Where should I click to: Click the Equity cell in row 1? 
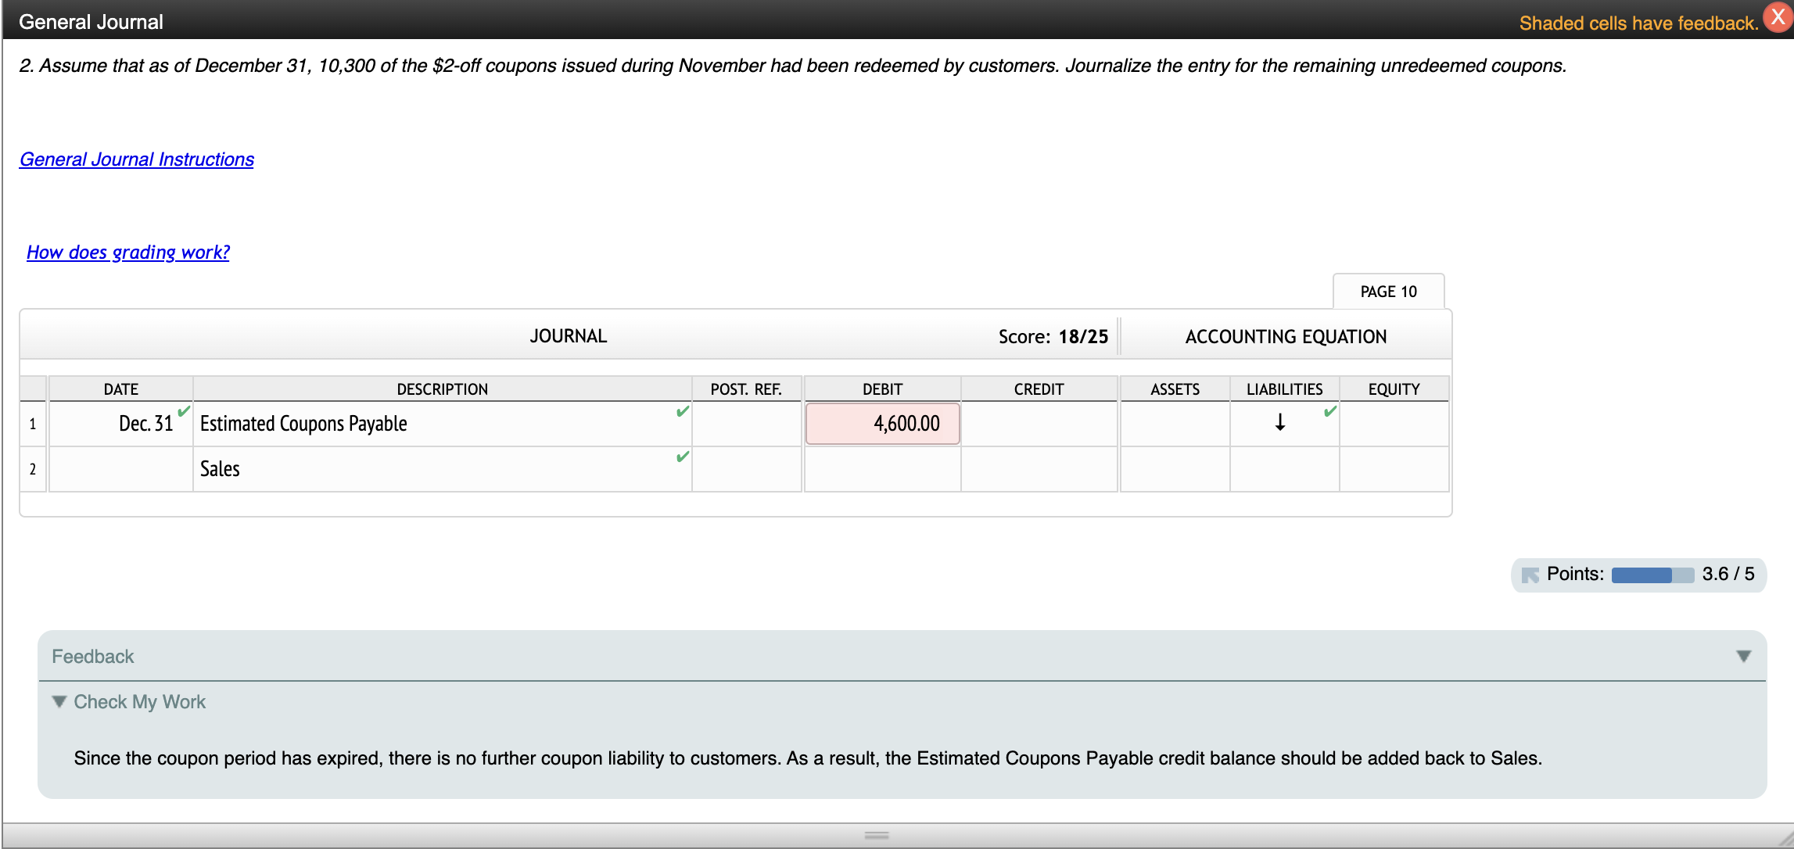(1394, 424)
